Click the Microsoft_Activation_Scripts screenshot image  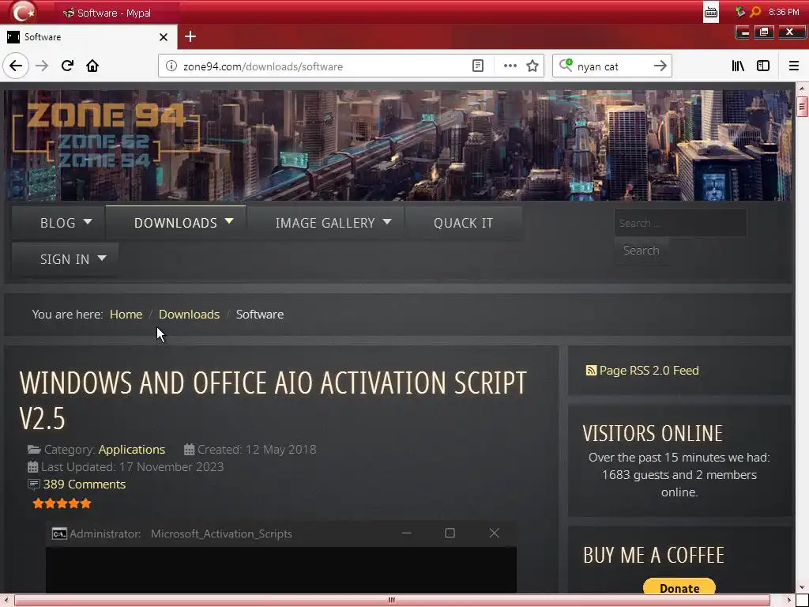click(x=281, y=557)
